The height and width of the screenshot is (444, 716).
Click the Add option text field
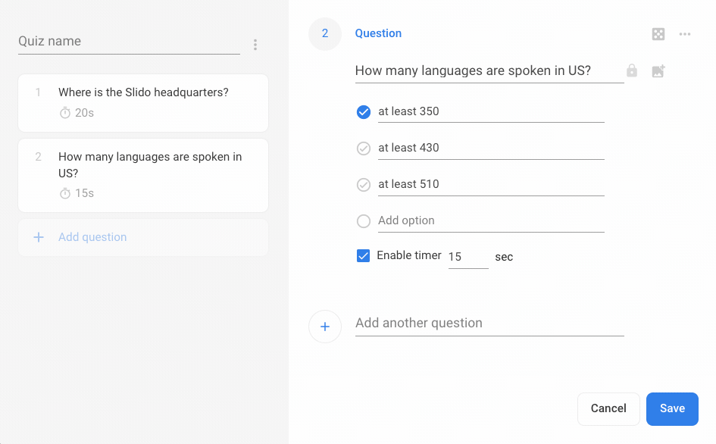(491, 221)
